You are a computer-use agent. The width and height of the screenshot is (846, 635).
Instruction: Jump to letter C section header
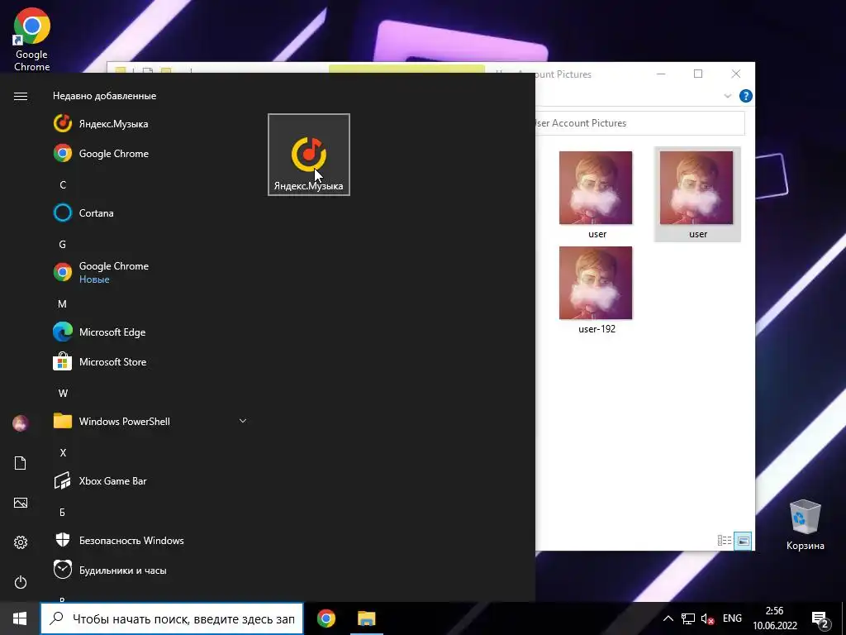pos(63,184)
